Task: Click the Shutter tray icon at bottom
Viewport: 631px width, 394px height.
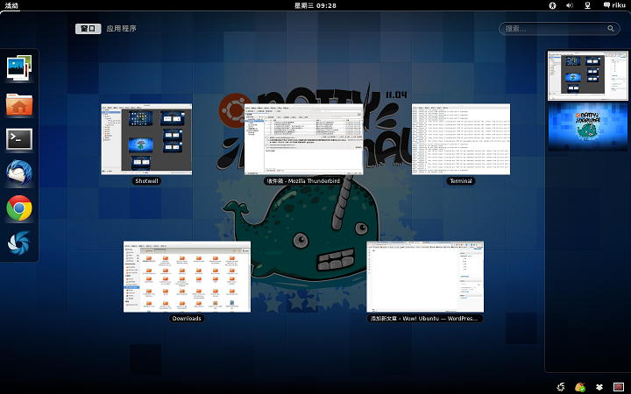Action: (561, 387)
